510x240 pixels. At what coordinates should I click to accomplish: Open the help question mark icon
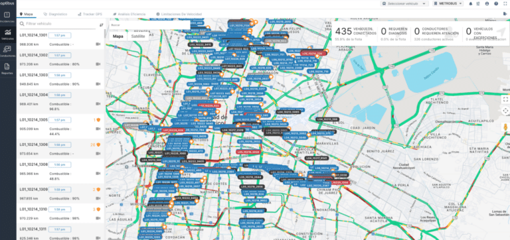[496, 3]
